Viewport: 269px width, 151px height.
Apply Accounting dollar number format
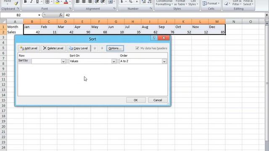(121, 2)
